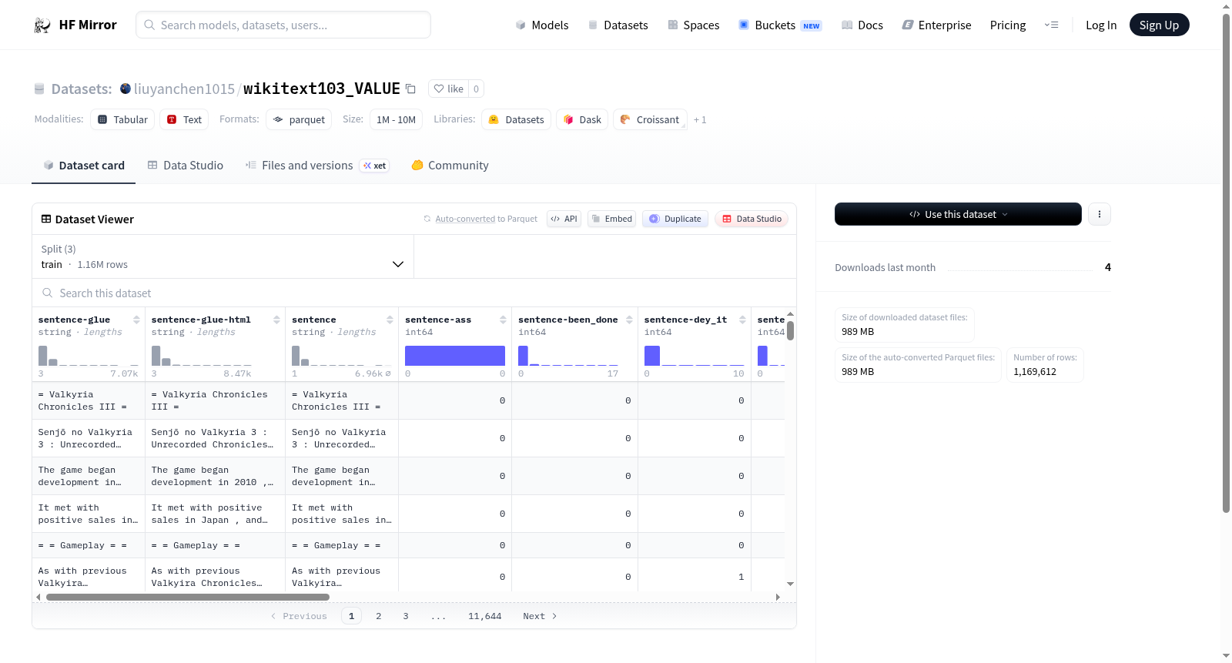Go to page 3 of results
The image size is (1232, 663).
[406, 616]
